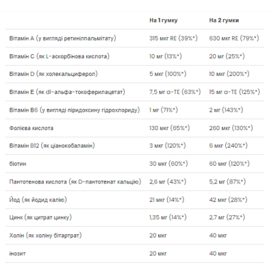The image size is (274, 274).
Task: Click the 7,5 мг α-TE (63%*) value
Action: pos(175,92)
